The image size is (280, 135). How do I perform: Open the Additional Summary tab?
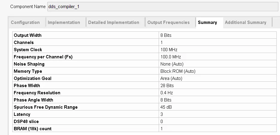[x=245, y=22]
